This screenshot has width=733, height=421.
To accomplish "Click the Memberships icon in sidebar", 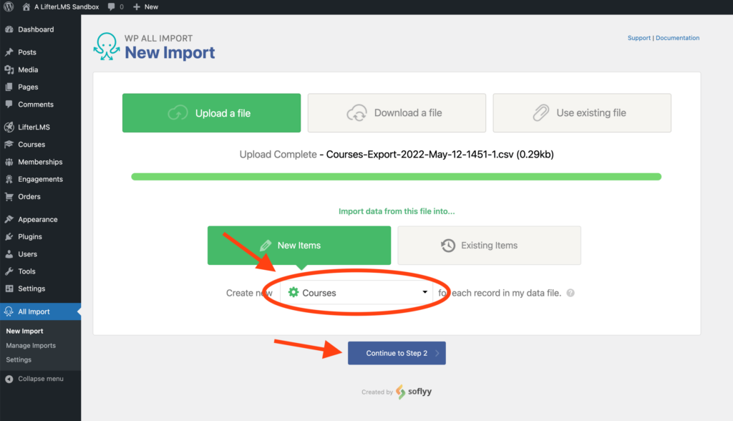I will tap(9, 162).
